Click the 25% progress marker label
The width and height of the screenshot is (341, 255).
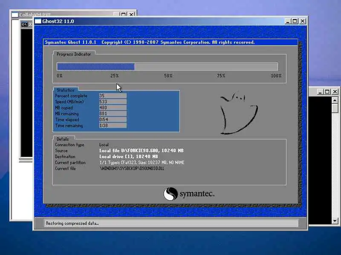(114, 76)
